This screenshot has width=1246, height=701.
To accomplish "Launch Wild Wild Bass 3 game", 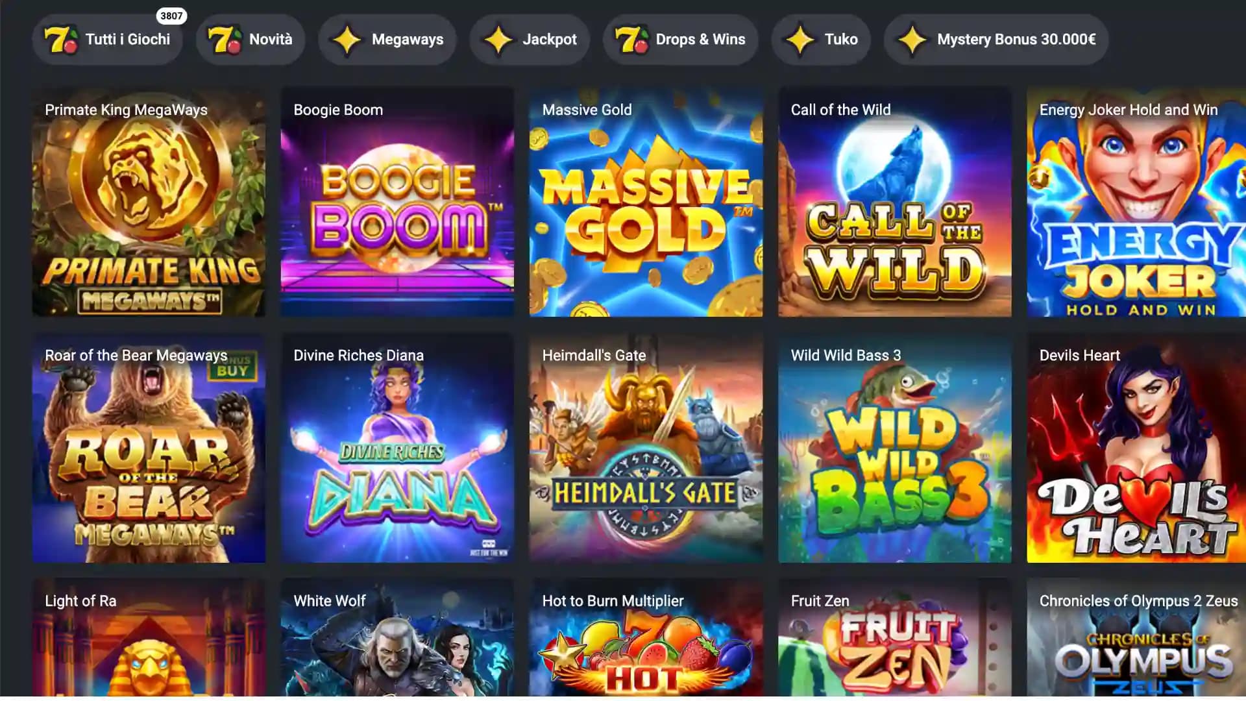I will [894, 448].
